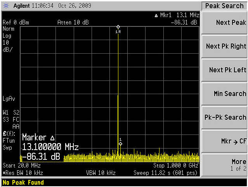Viewport: 248px width, 187px height.
Task: Select the delta marker 1 diamond
Action: [x=120, y=144]
